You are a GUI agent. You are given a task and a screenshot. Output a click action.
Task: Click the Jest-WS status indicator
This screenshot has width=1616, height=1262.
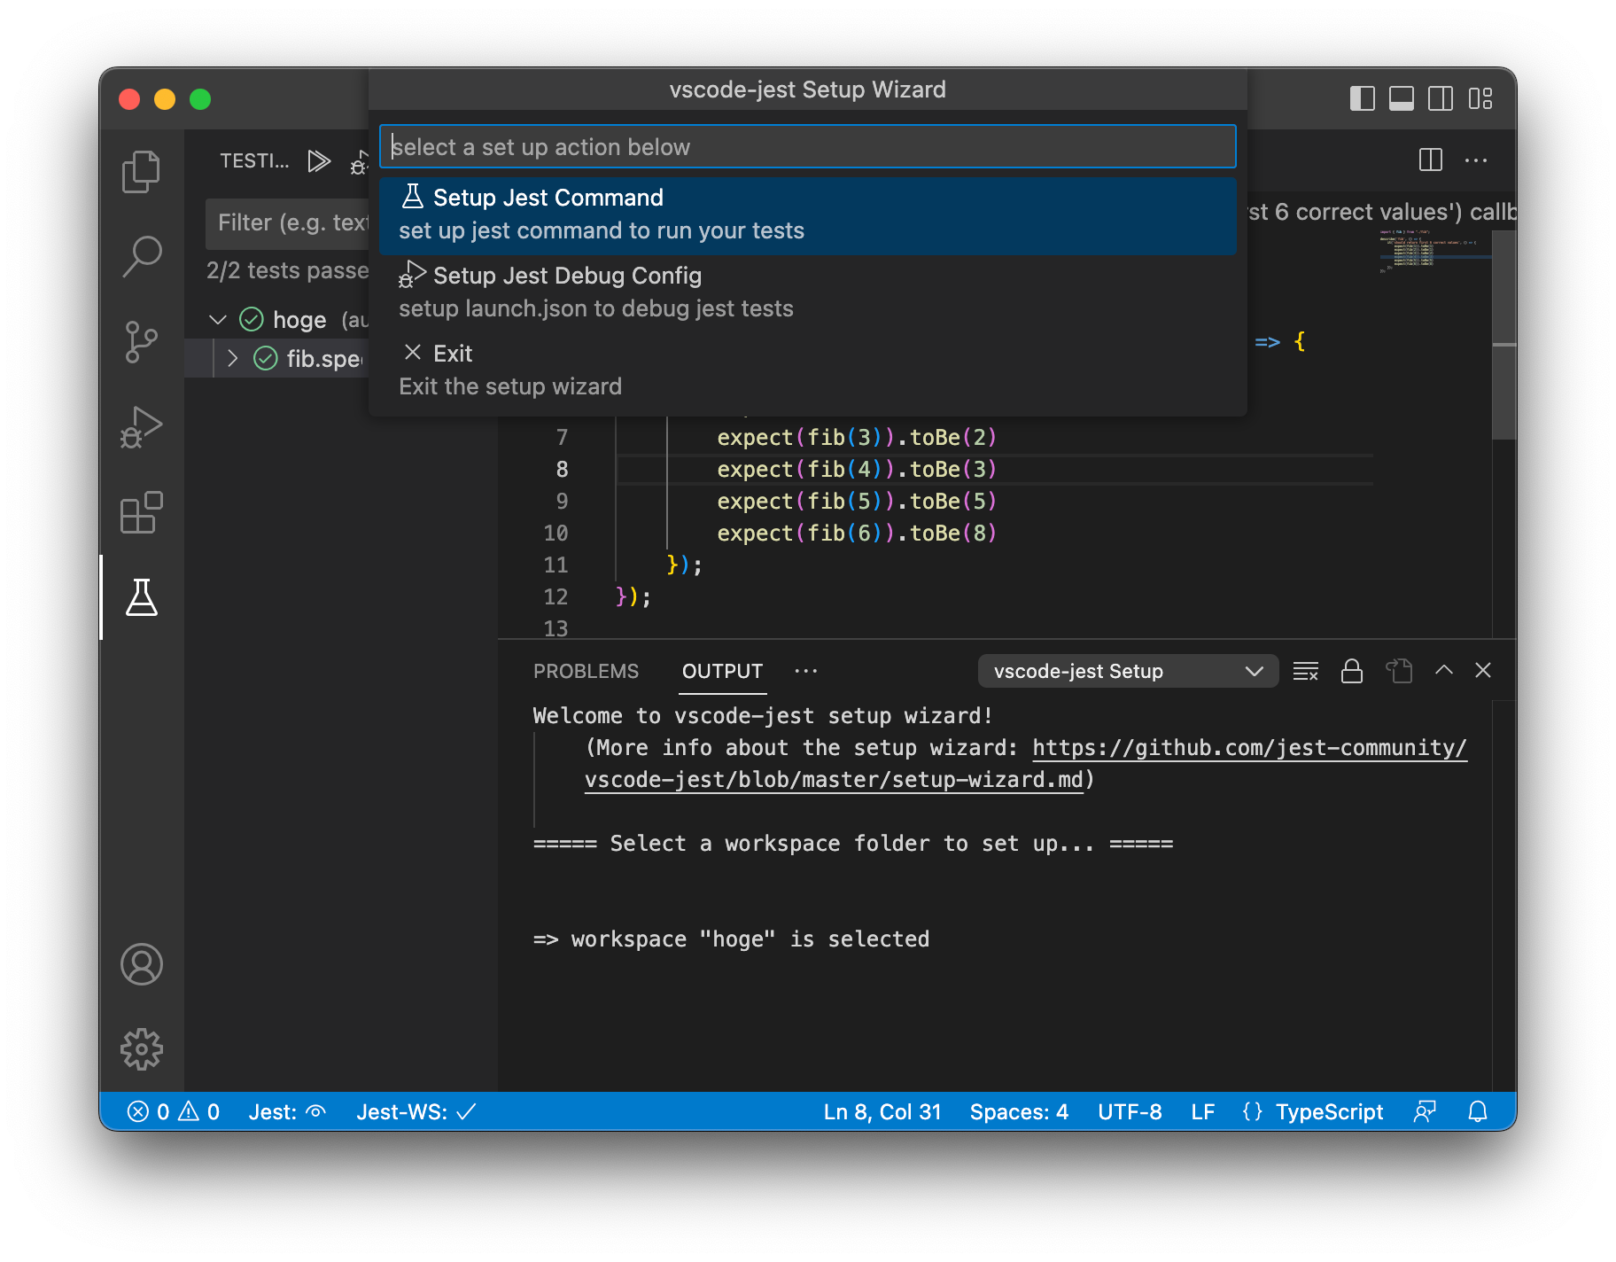[x=416, y=1111]
